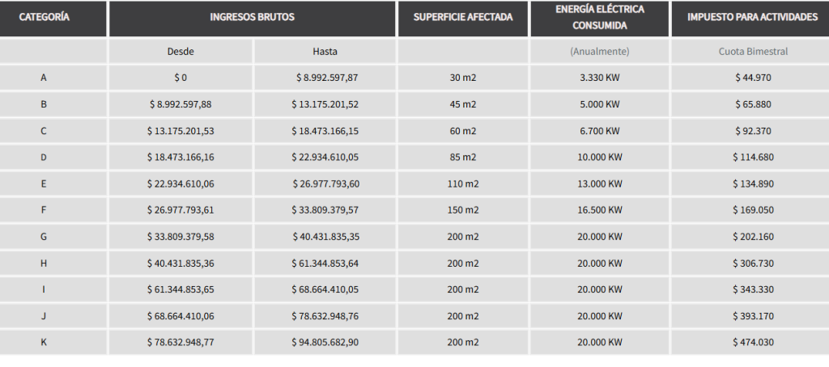Click the (Anualmente) subheader text

[x=600, y=52]
